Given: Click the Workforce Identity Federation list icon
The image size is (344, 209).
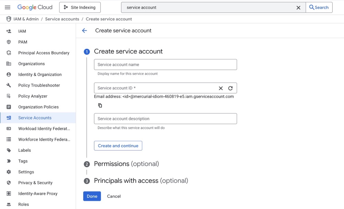Looking at the screenshot, I should (9, 139).
